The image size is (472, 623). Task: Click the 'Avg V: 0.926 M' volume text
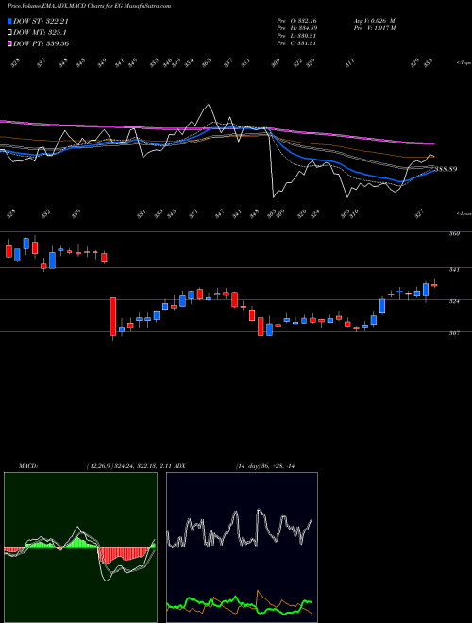[374, 21]
